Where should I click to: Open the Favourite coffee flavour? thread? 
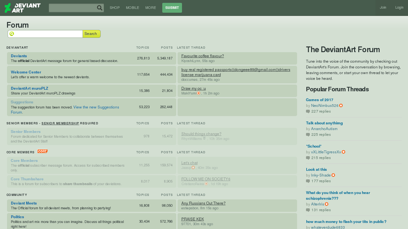coord(203,56)
